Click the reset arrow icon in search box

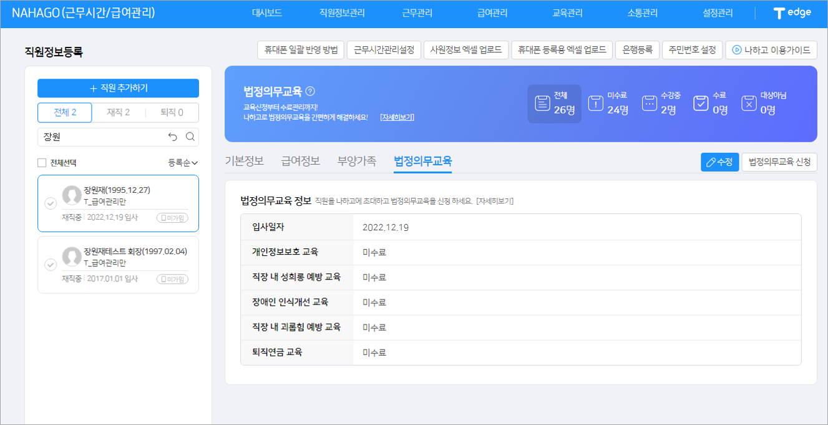(173, 137)
